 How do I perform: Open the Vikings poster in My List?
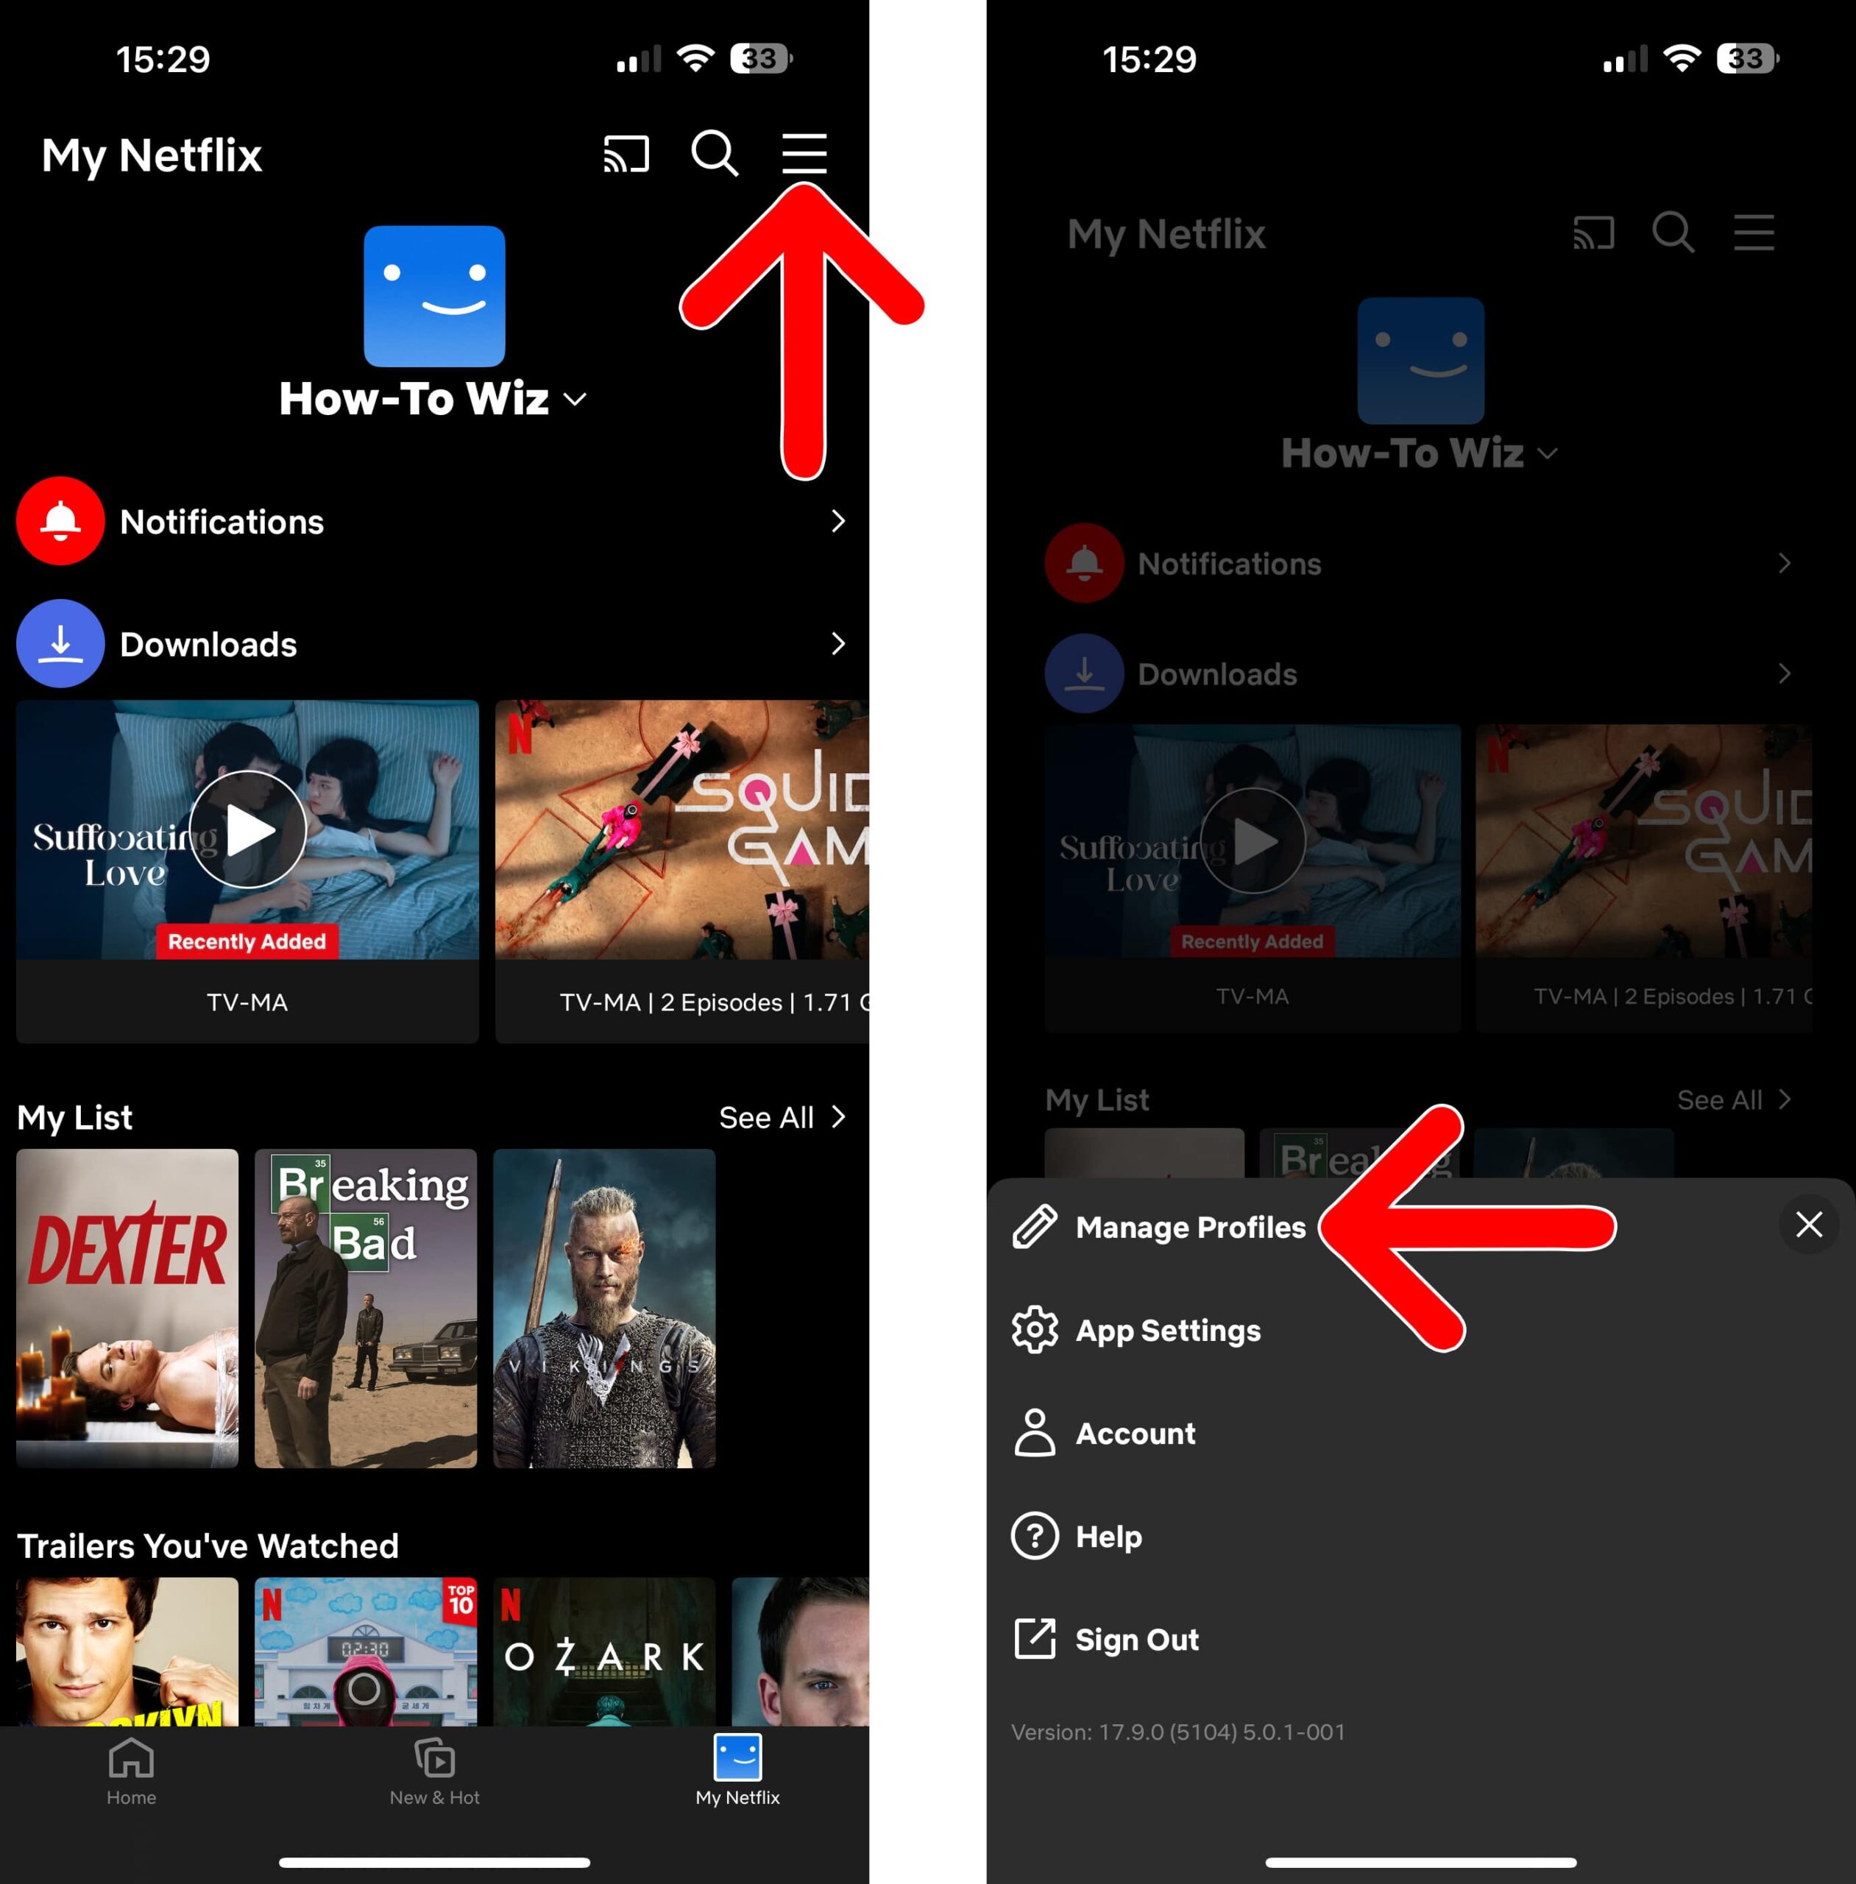tap(604, 1308)
